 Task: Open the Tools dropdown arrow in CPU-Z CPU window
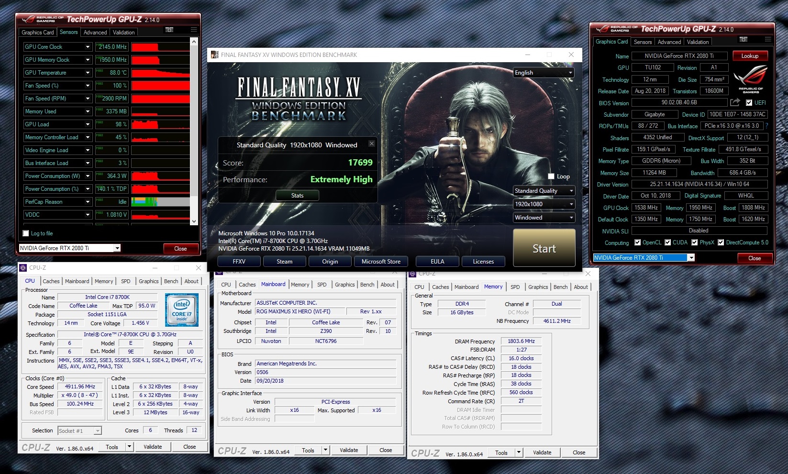[x=129, y=447]
